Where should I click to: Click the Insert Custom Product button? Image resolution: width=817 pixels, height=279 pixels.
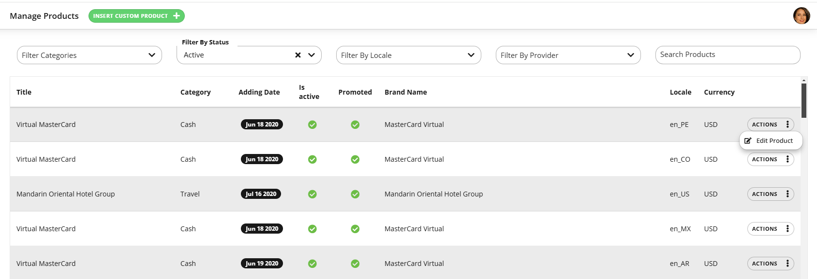[136, 16]
